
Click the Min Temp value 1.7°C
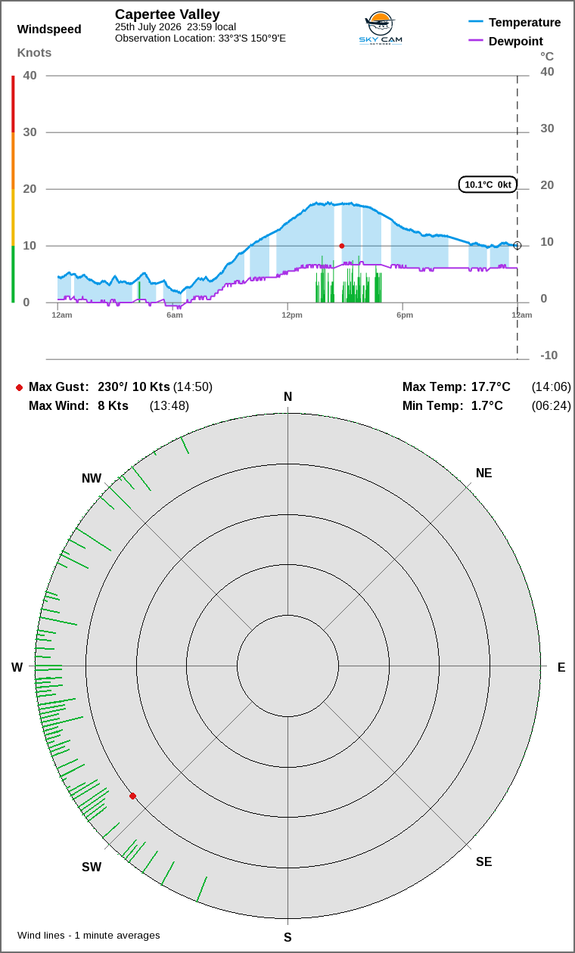(x=487, y=406)
